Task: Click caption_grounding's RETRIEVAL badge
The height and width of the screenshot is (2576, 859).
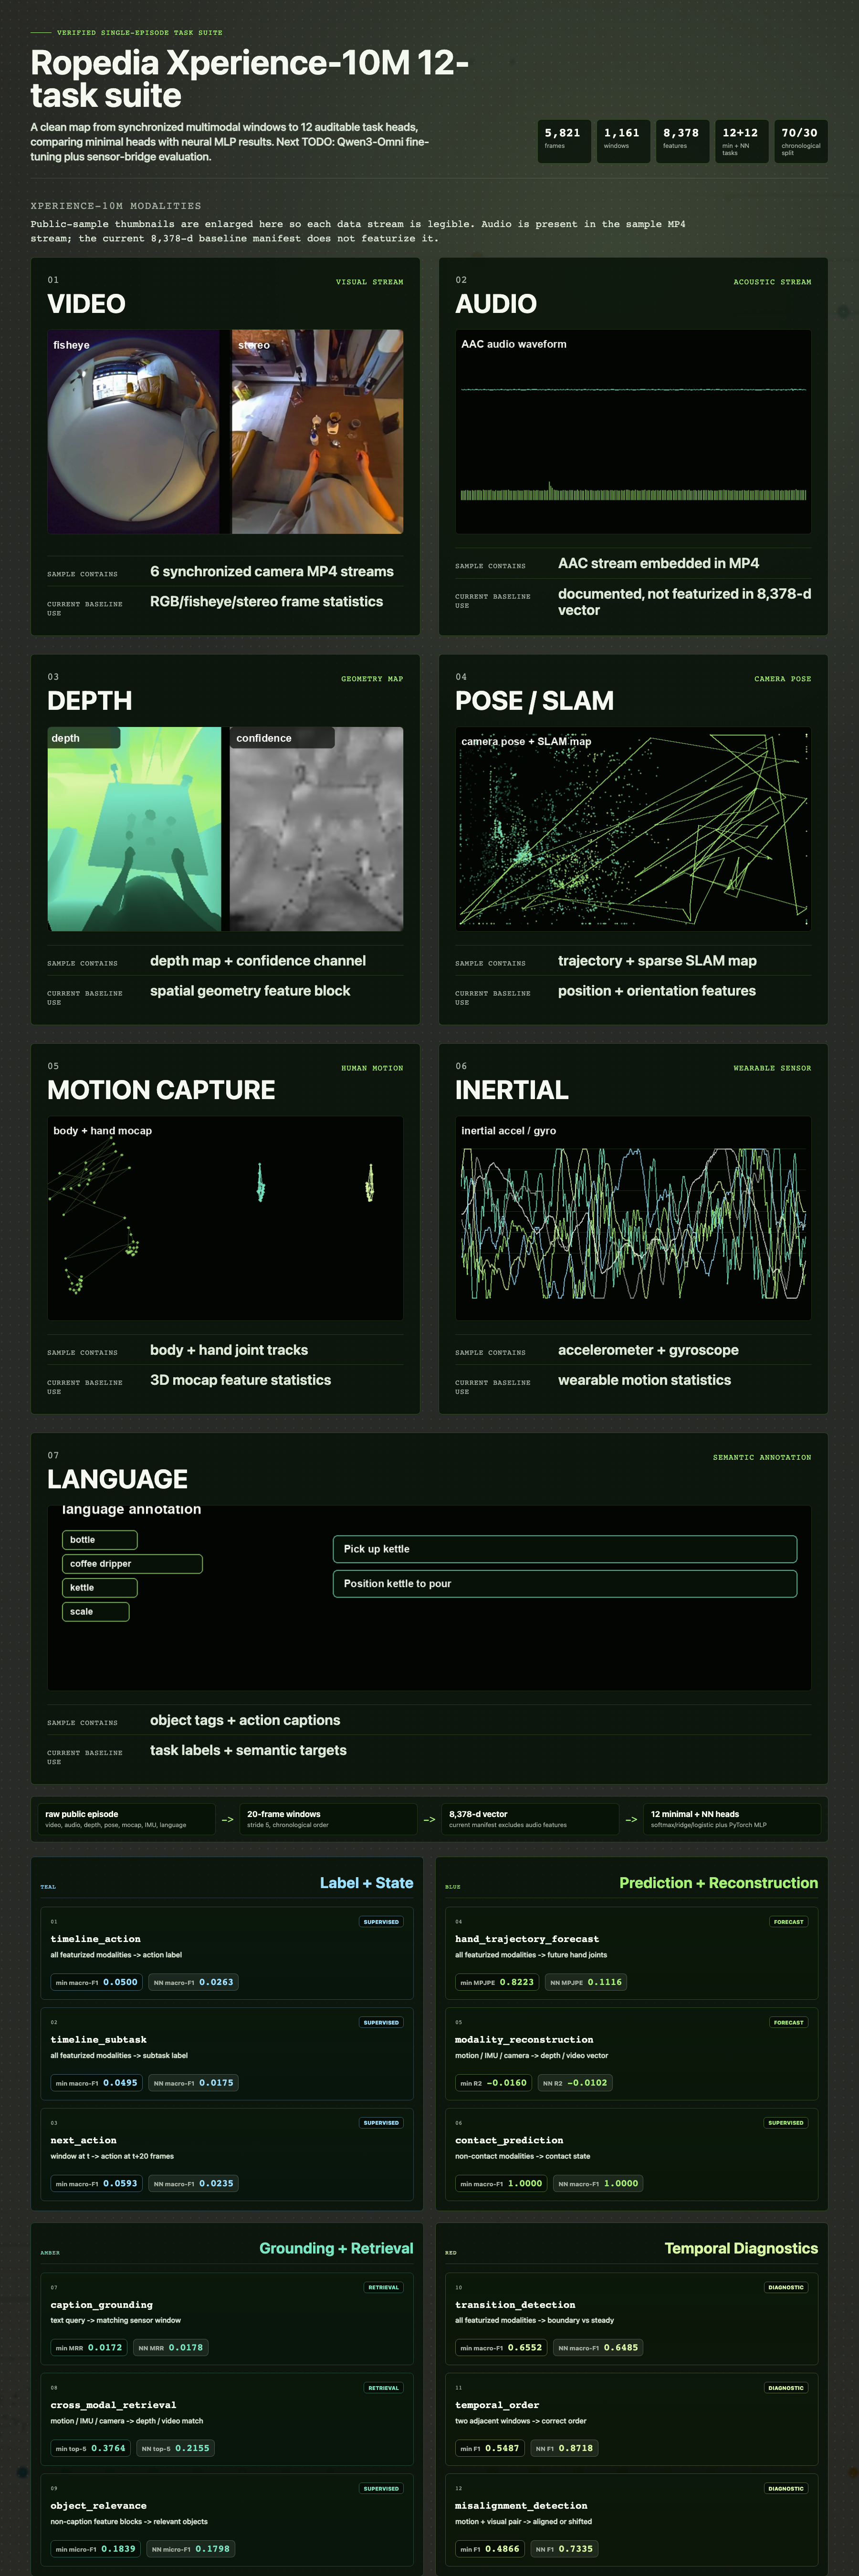Action: 384,2286
